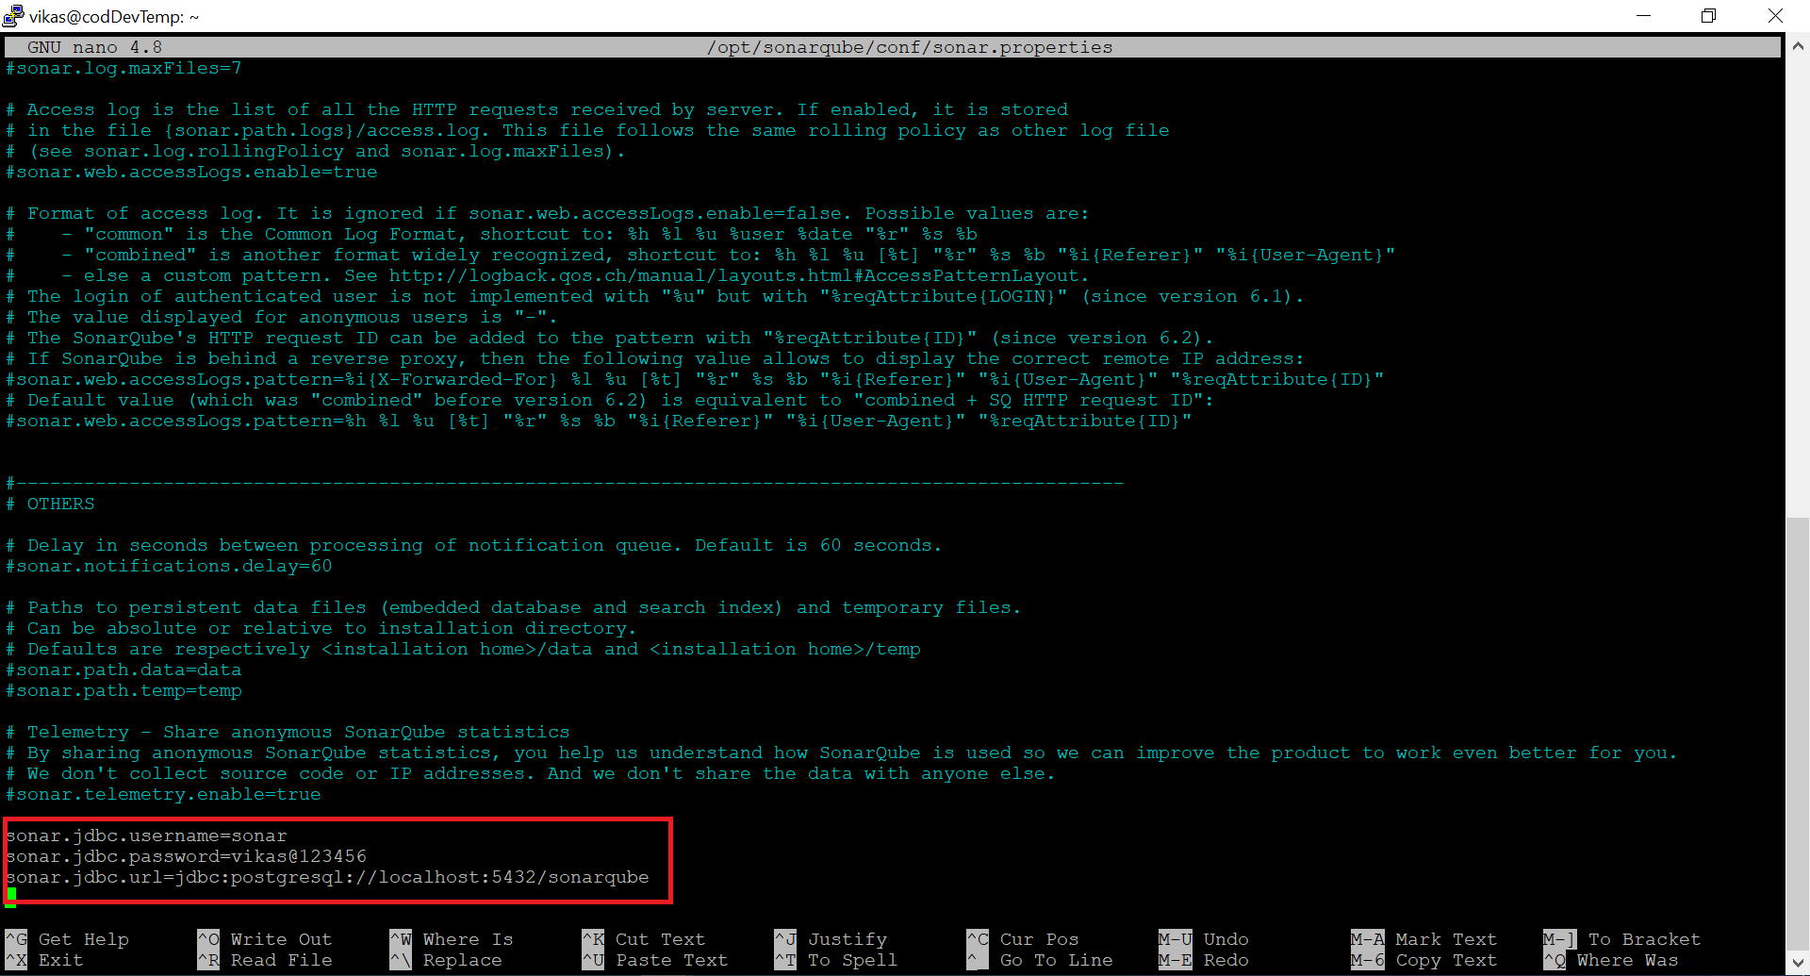Place cursor on the sonar.jdbc.password line
This screenshot has width=1810, height=976.
point(187,856)
